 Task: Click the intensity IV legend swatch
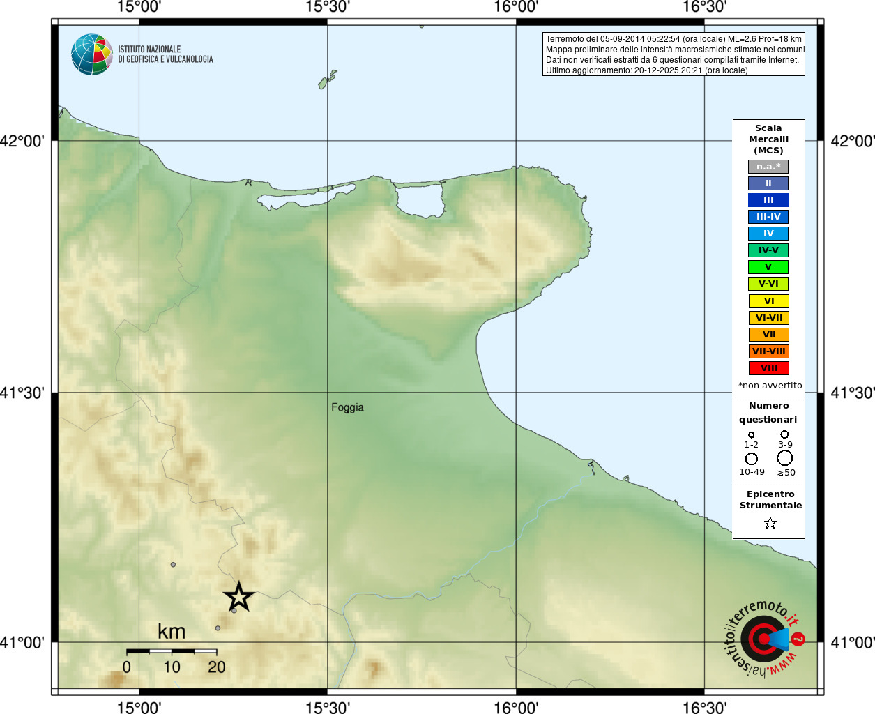point(768,234)
